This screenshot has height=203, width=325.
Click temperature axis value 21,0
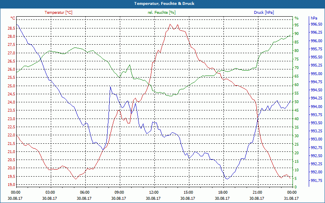click(11, 151)
